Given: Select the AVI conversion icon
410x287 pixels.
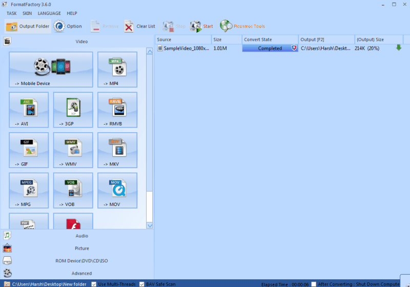Looking at the screenshot, I should tap(29, 110).
